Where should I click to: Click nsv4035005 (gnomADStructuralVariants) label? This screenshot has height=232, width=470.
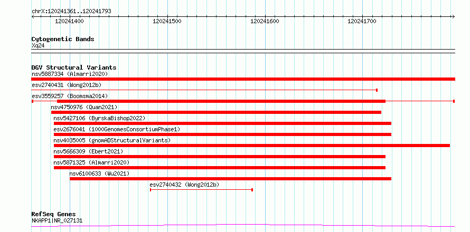pyautogui.click(x=112, y=140)
